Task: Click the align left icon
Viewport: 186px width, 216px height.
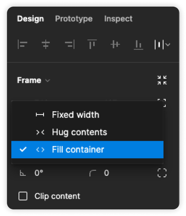Action: pyautogui.click(x=22, y=44)
